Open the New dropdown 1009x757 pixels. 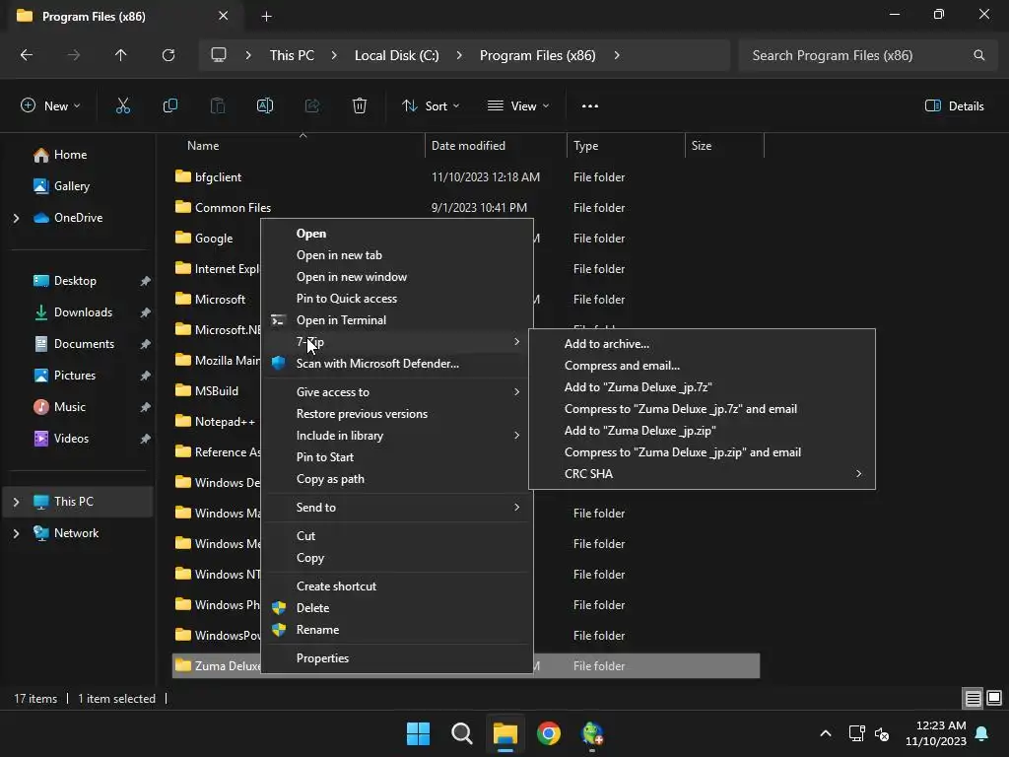50,106
